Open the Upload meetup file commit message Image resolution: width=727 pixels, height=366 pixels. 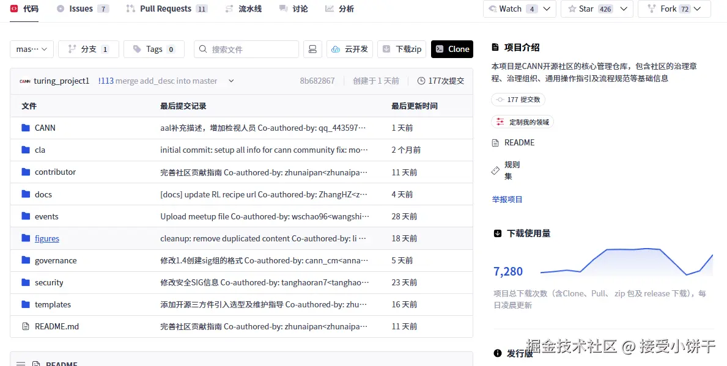coord(265,216)
